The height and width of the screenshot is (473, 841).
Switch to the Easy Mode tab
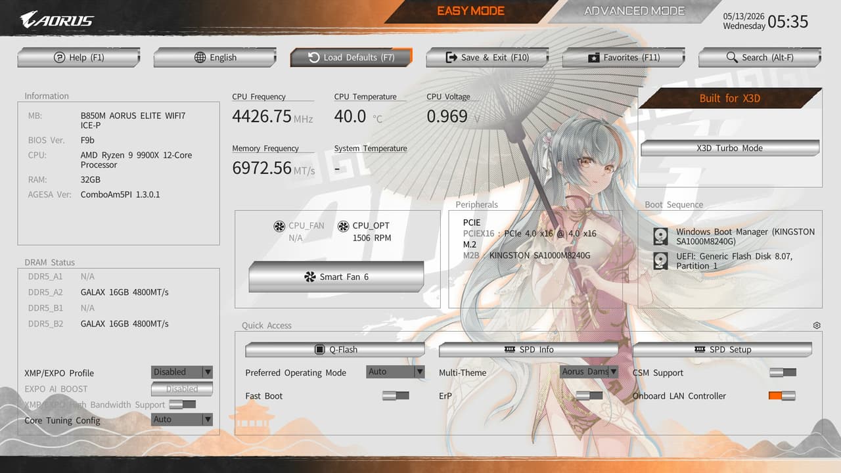471,11
